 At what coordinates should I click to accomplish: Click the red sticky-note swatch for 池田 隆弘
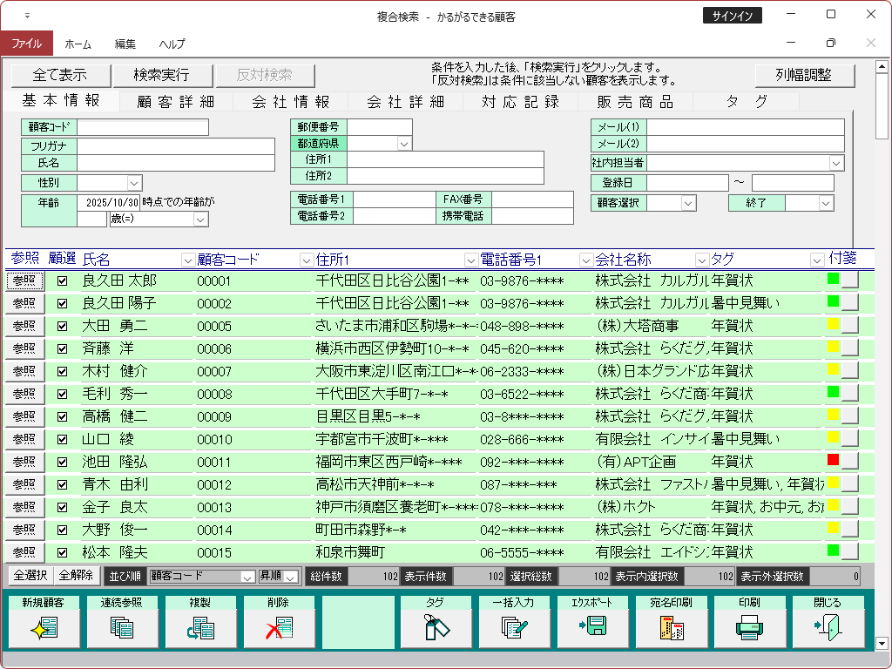click(x=833, y=460)
